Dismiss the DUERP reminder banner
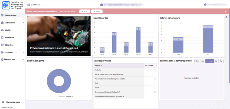This screenshot has height=109, width=230. pyautogui.click(x=226, y=12)
